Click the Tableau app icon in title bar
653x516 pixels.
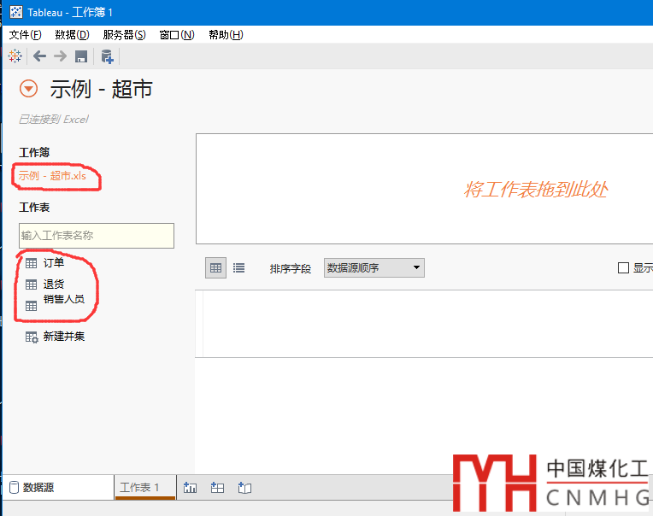(x=16, y=12)
